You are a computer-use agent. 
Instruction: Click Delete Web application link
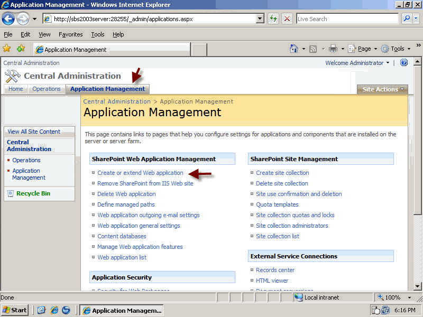pos(126,194)
